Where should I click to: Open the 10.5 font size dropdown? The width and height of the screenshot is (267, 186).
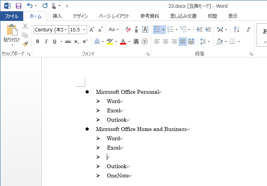click(x=84, y=30)
